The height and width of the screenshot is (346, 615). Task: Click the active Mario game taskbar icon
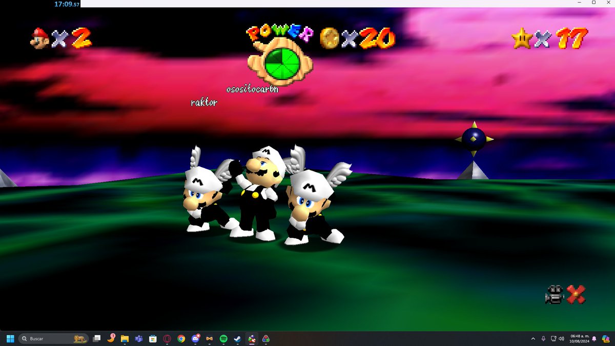pyautogui.click(x=252, y=339)
